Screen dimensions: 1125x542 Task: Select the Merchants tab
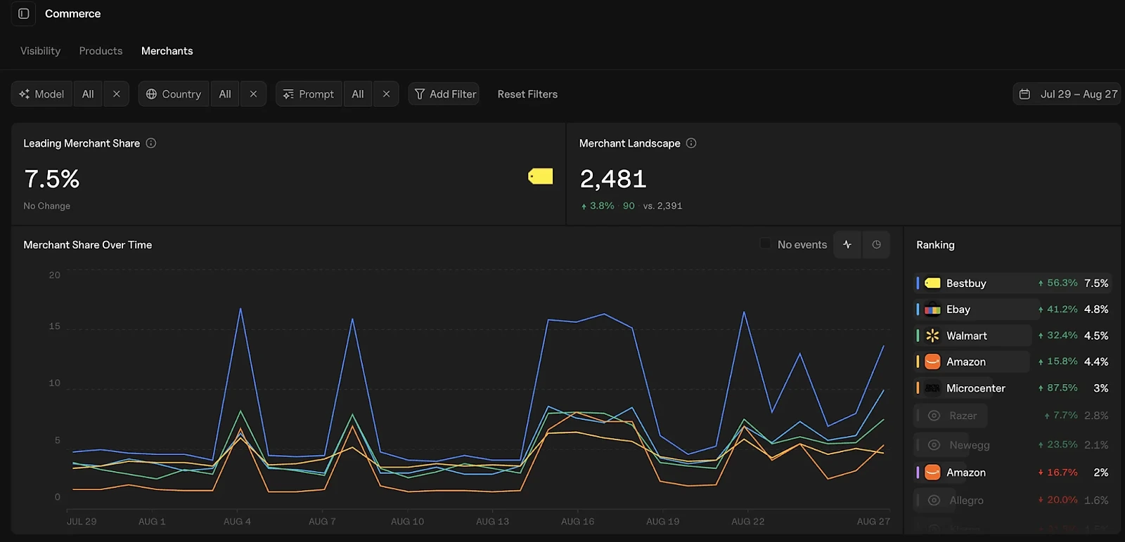(167, 51)
